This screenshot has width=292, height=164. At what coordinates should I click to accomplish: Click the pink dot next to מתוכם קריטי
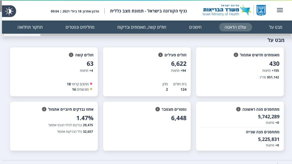[91, 84]
